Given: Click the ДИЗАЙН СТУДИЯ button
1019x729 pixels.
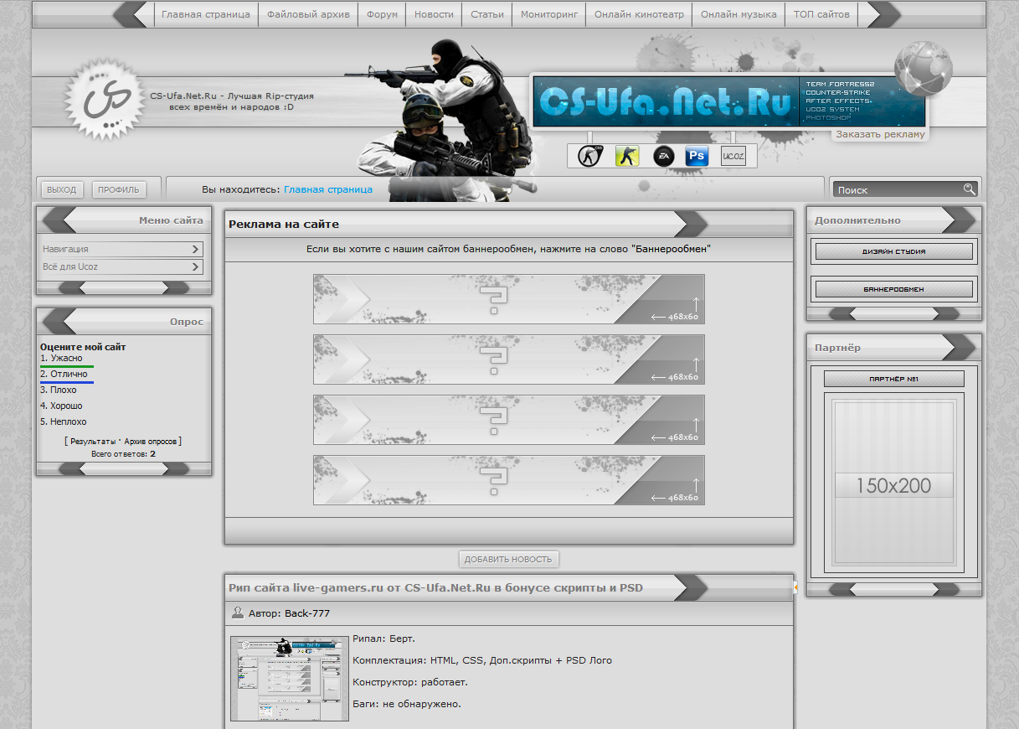Looking at the screenshot, I should pyautogui.click(x=894, y=251).
